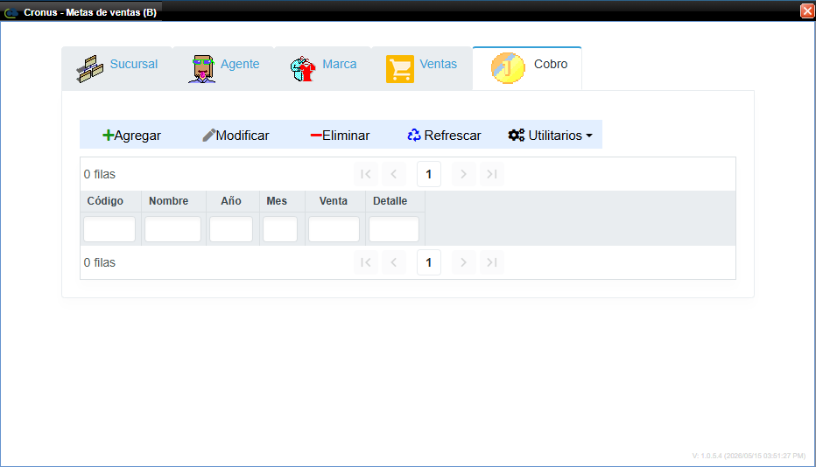Go to previous page in bottom pager
This screenshot has width=816, height=467.
coord(394,262)
